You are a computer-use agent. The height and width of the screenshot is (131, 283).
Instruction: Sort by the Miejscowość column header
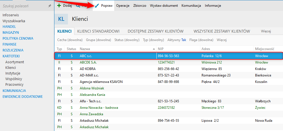pos(265,49)
